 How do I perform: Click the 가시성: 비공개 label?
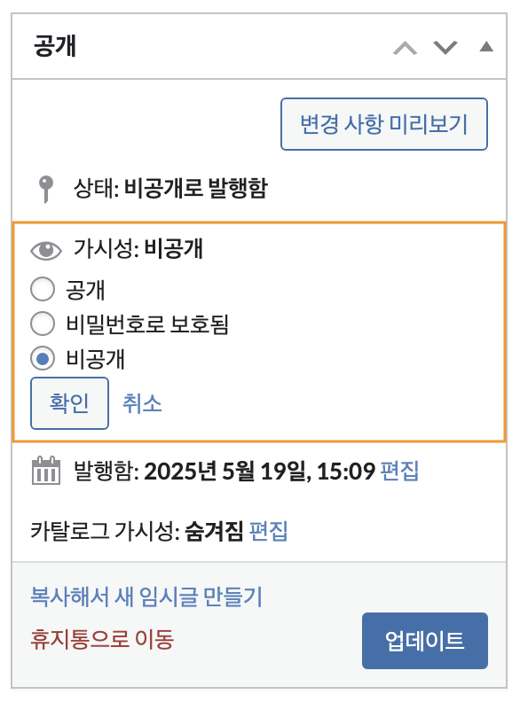[138, 248]
